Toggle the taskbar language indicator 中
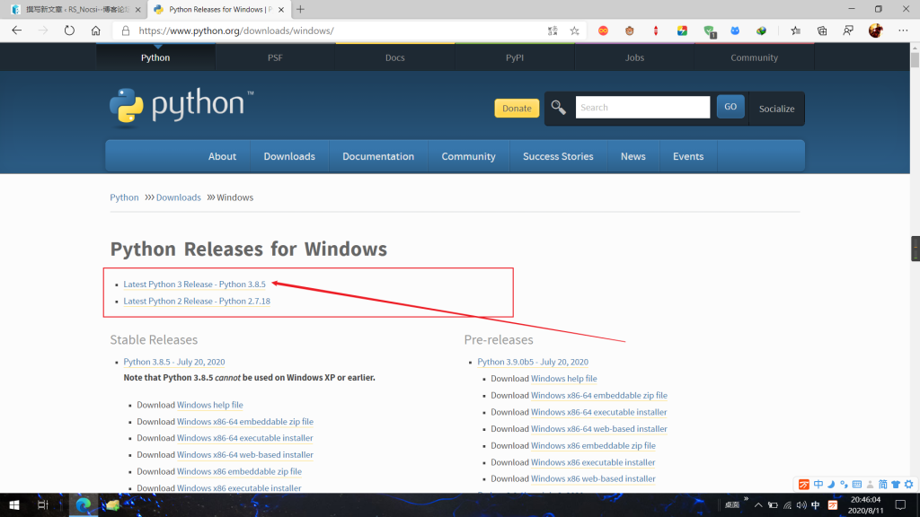This screenshot has width=920, height=517. (x=816, y=504)
